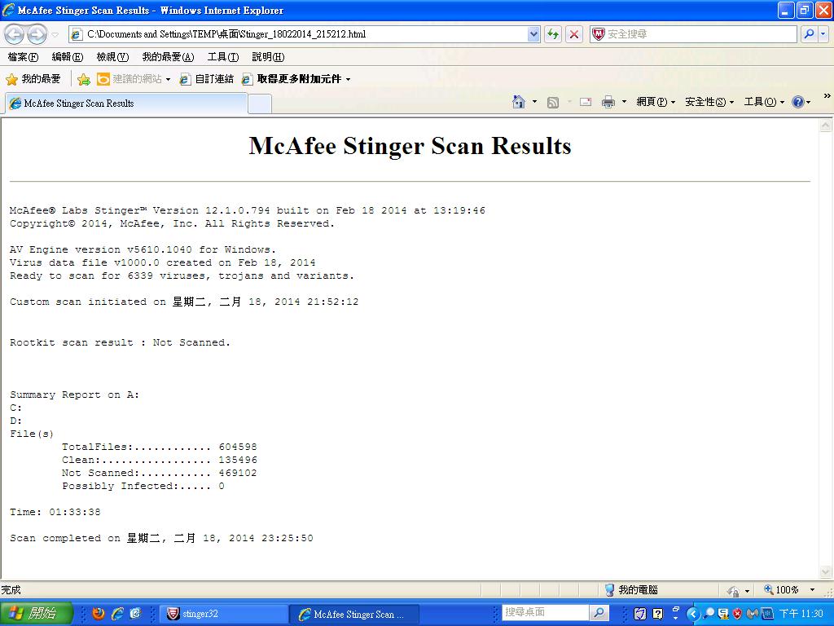Image resolution: width=834 pixels, height=626 pixels.
Task: Expand the address bar history dropdown
Action: click(533, 34)
